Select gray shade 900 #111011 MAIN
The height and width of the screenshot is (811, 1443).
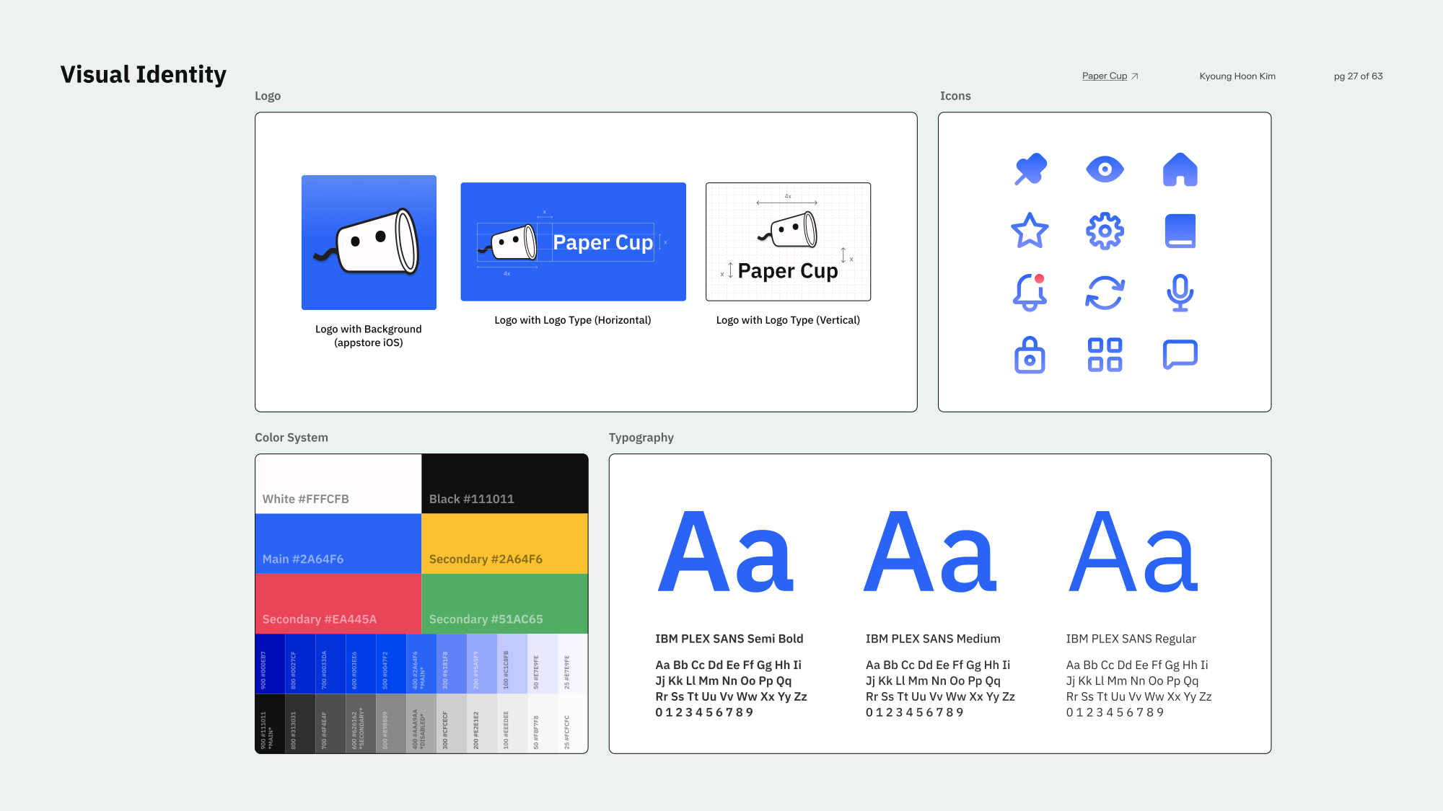pyautogui.click(x=271, y=723)
